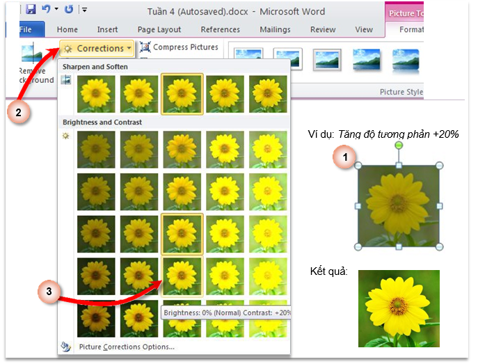The width and height of the screenshot is (478, 364).
Task: Click the Redo icon in the title bar
Action: click(68, 10)
